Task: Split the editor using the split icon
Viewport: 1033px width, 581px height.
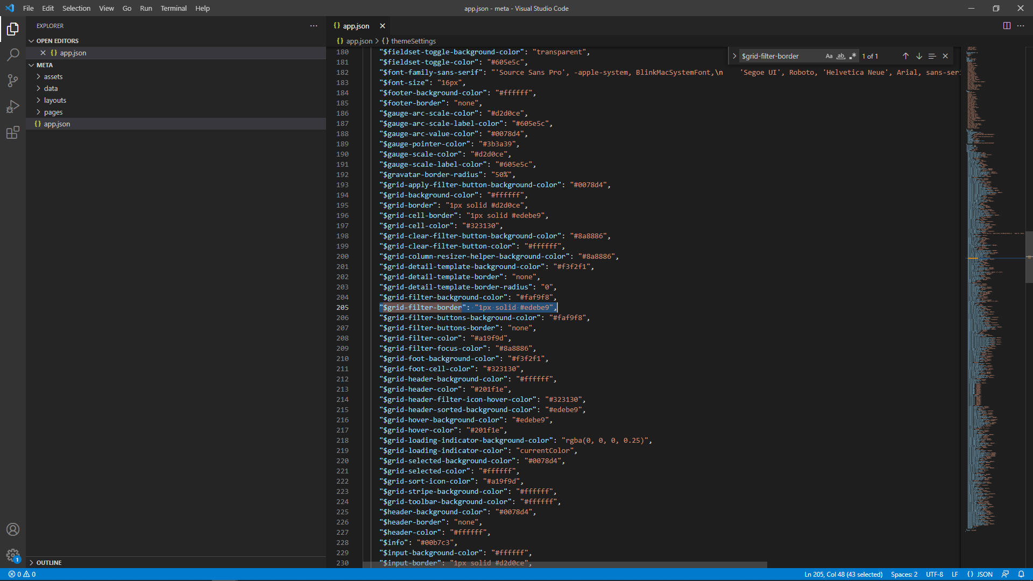Action: (x=1006, y=25)
